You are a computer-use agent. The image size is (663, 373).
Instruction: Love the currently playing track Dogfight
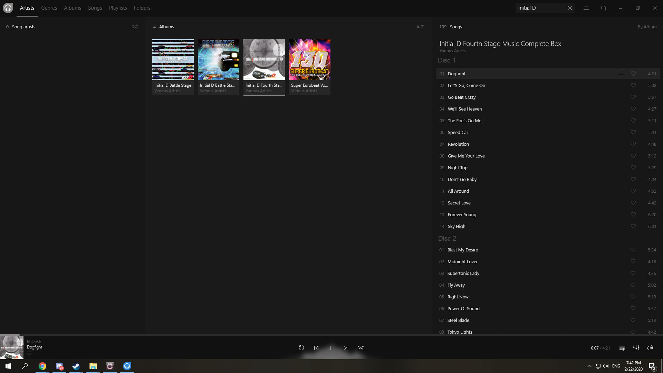[x=633, y=73]
